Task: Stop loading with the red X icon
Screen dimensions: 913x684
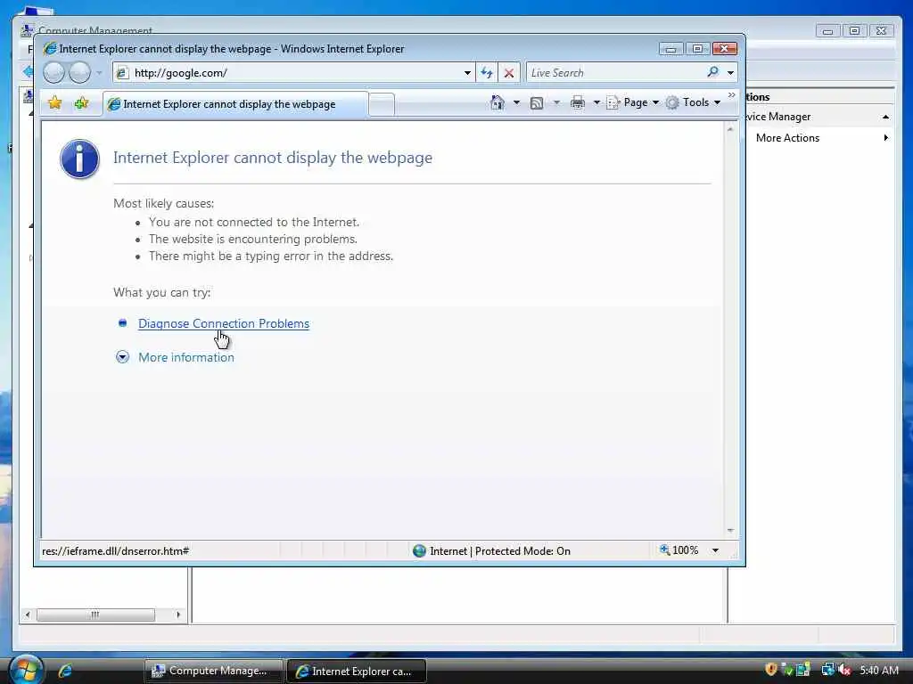Action: 509,73
